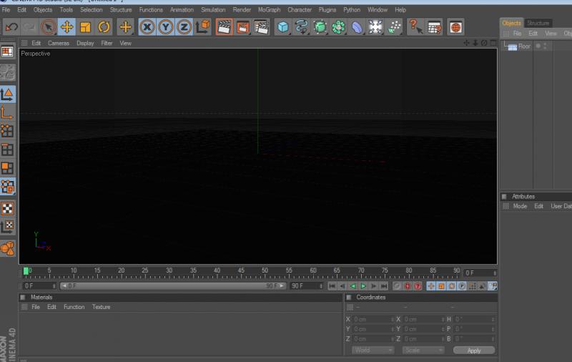
Task: Open the World coordinate system dropdown
Action: pyautogui.click(x=373, y=350)
